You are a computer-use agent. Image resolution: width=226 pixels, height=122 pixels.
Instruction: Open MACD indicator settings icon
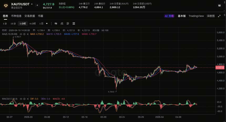tap(24, 99)
